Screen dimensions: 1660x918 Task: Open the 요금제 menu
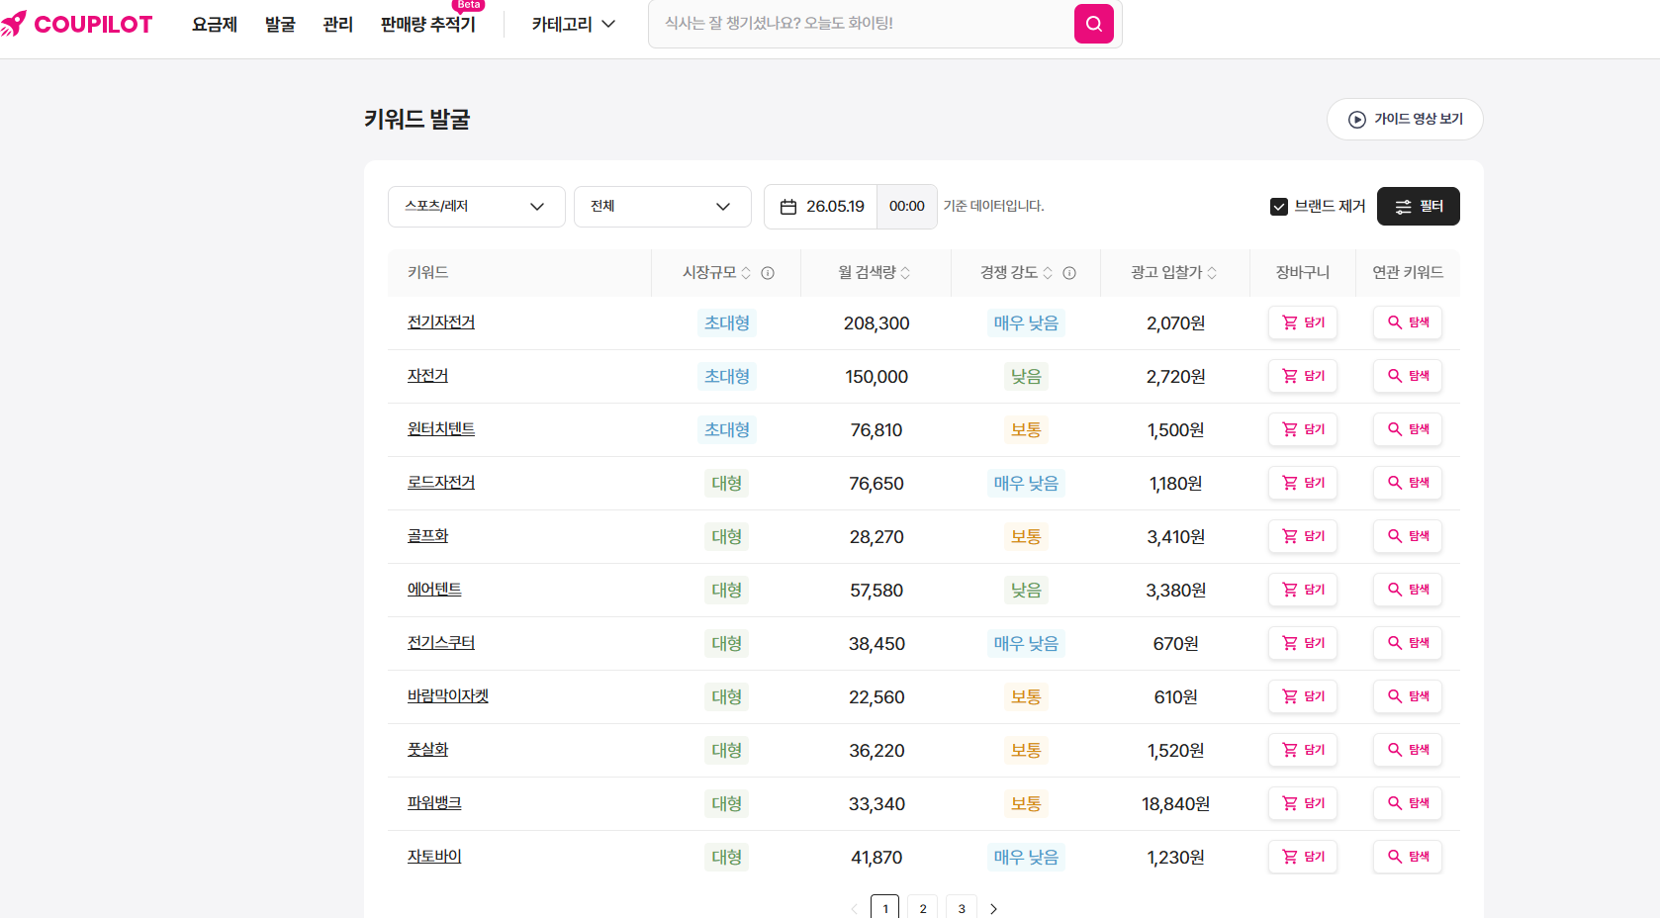click(x=215, y=24)
